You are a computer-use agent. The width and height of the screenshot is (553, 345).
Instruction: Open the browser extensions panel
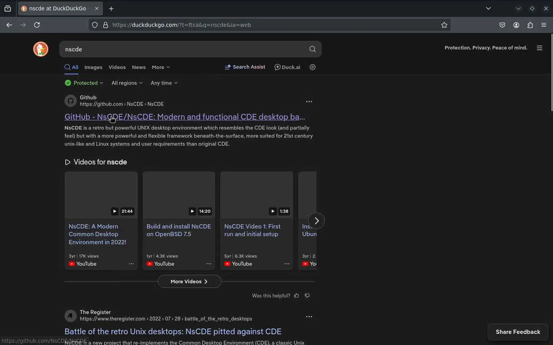click(531, 25)
